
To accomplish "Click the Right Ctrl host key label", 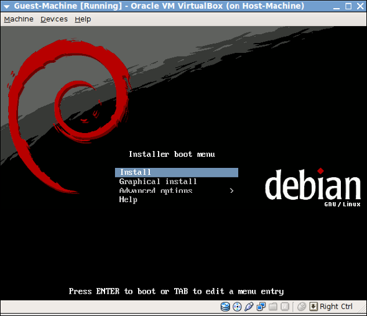I will click(x=336, y=307).
